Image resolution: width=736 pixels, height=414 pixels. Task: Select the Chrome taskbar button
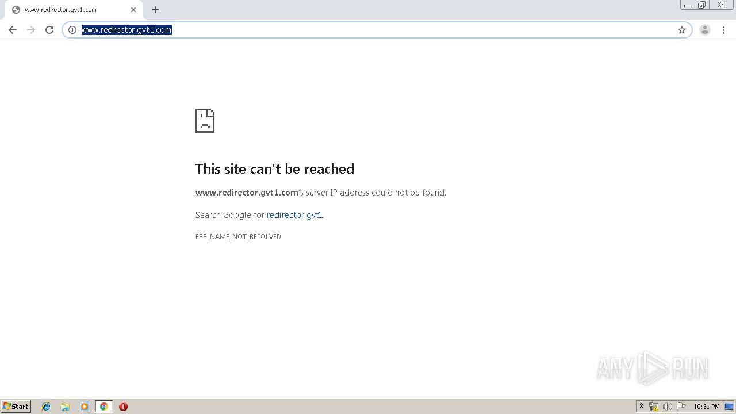(103, 407)
